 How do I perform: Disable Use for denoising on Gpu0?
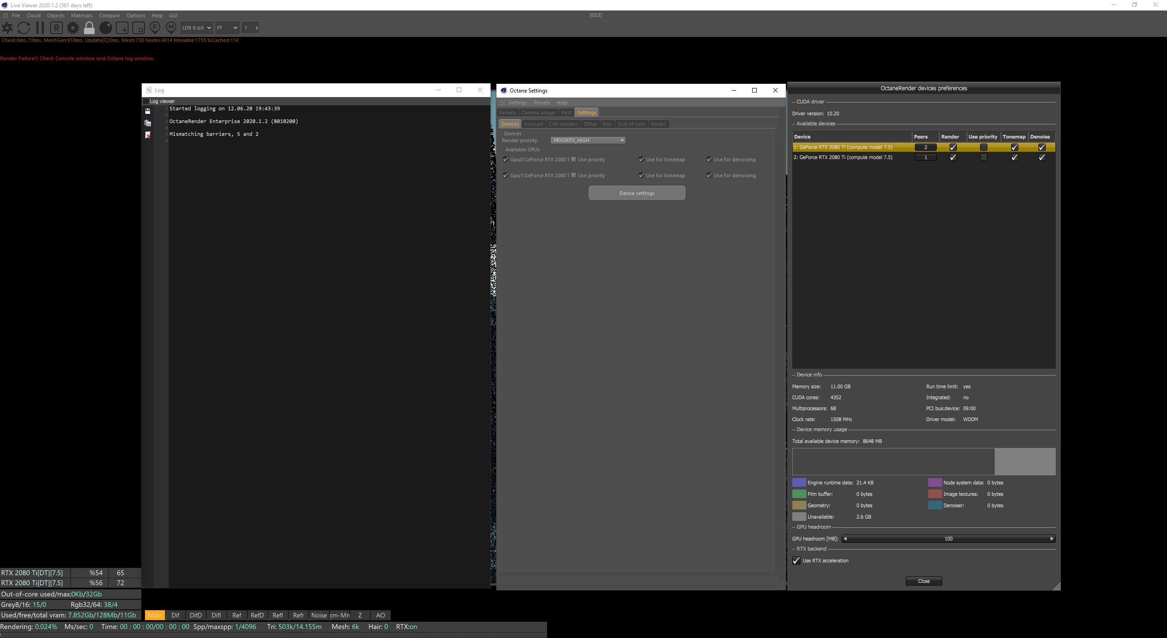(709, 159)
